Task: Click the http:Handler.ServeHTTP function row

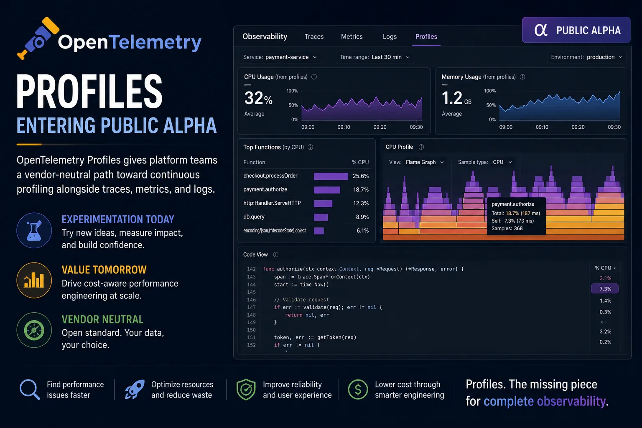Action: [x=306, y=203]
